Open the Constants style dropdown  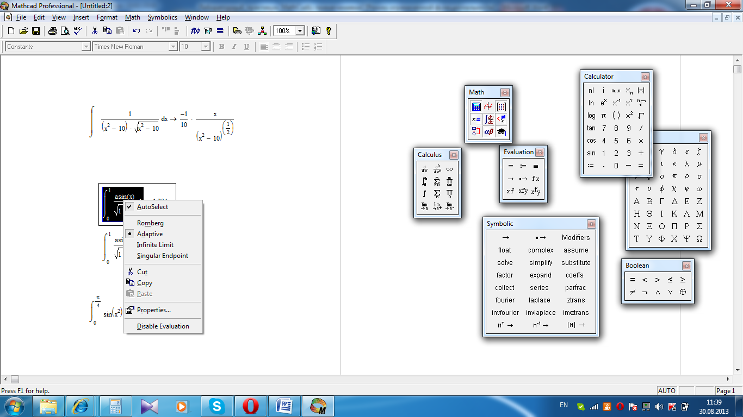(x=85, y=47)
